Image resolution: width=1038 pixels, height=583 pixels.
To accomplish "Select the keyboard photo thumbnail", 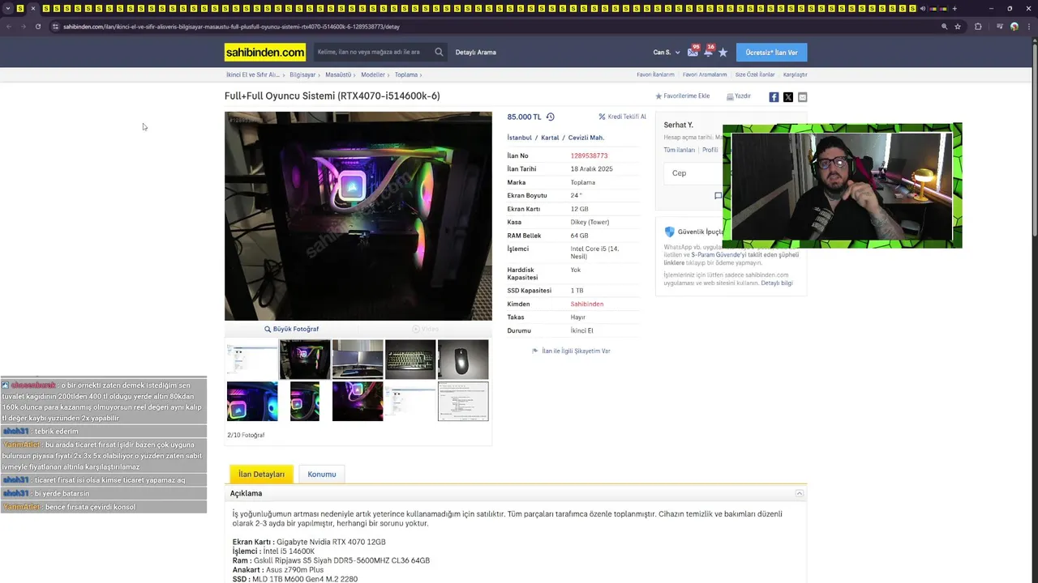I will pyautogui.click(x=410, y=359).
